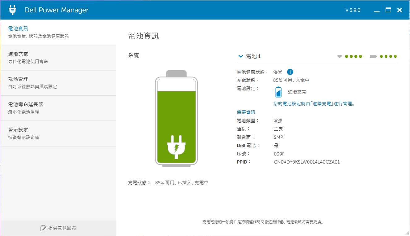Click the heart health indicator icon
The width and height of the screenshot is (410, 236).
[339, 56]
